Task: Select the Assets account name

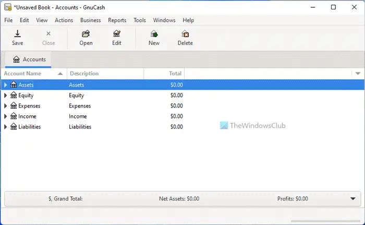Action: pyautogui.click(x=26, y=85)
